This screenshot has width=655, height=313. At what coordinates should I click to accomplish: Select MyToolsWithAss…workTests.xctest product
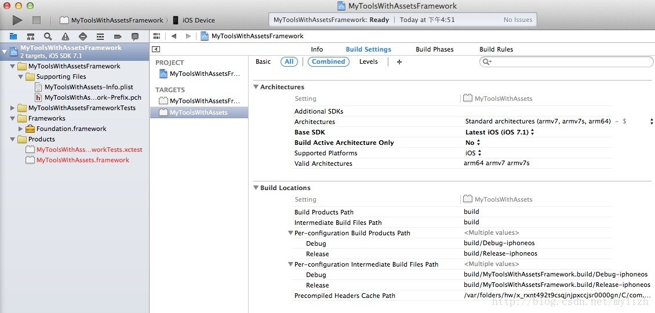pyautogui.click(x=89, y=150)
